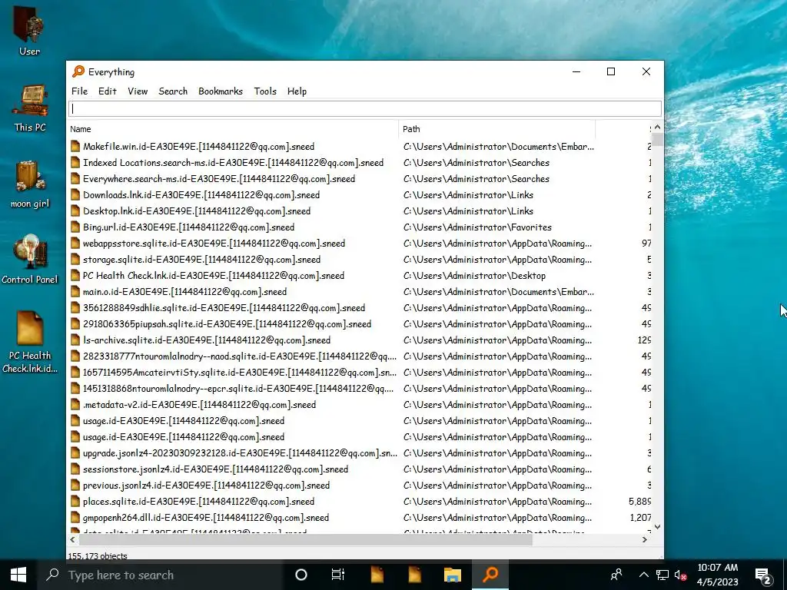Viewport: 787px width, 590px height.
Task: Select 3561288849sdhlie.sqlite file row
Action: pyautogui.click(x=360, y=307)
